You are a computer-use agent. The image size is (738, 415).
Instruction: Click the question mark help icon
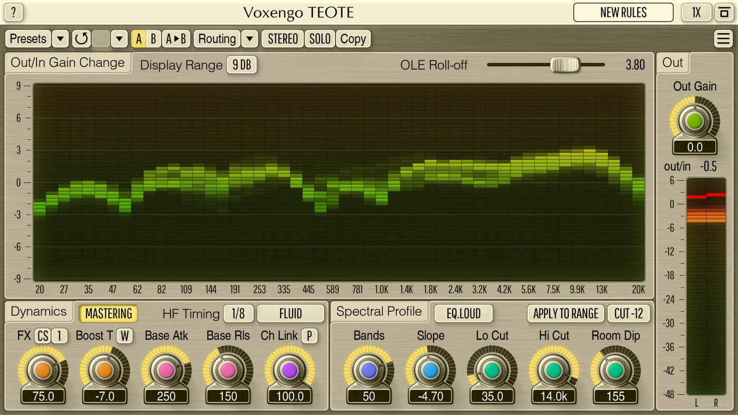click(x=14, y=12)
